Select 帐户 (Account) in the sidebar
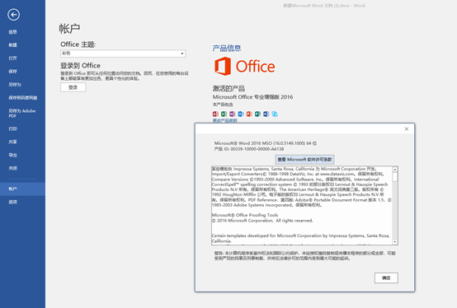This screenshot has height=308, width=457. click(22, 189)
